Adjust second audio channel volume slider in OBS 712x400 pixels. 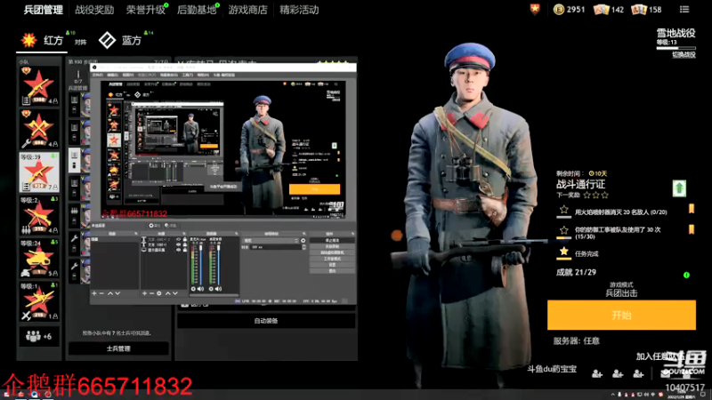tap(218, 265)
